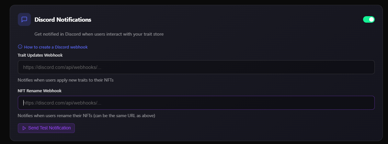The height and width of the screenshot is (144, 388).
Task: Click the play triangle icon in Send Test Notification
Action: click(x=24, y=128)
